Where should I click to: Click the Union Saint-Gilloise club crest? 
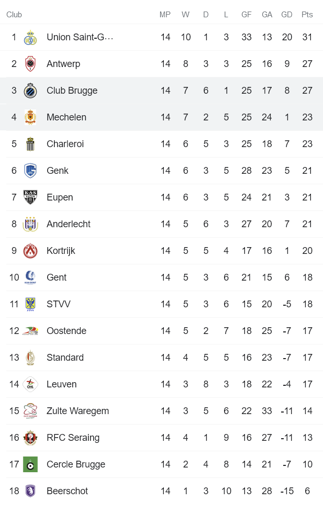click(30, 38)
